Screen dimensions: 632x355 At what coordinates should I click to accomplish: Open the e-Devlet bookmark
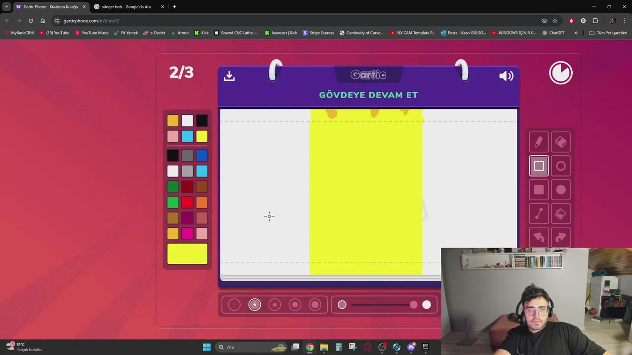(154, 33)
